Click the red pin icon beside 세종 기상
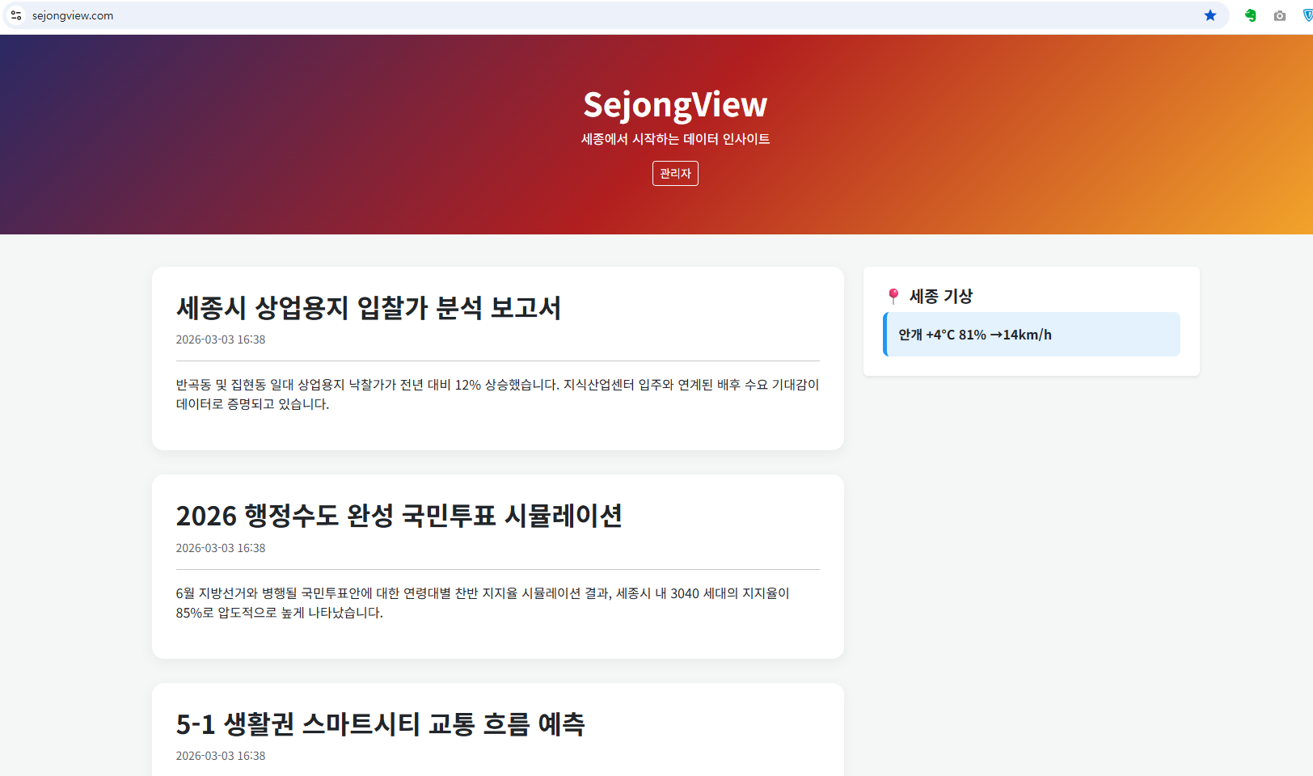The height and width of the screenshot is (776, 1313). click(x=893, y=295)
